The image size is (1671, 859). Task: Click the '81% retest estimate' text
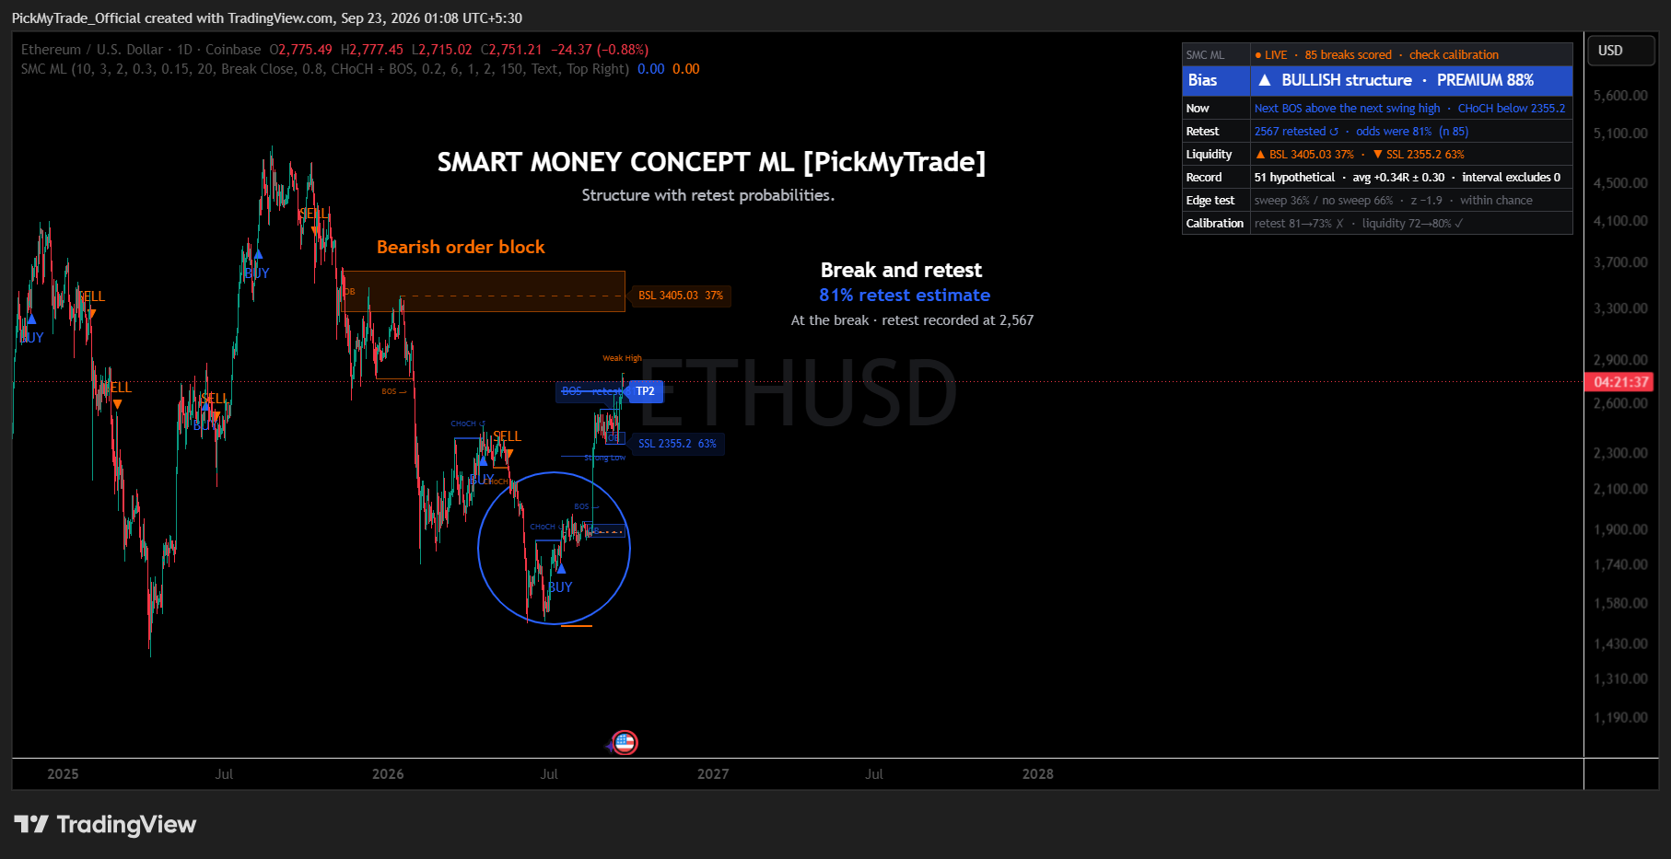(905, 295)
